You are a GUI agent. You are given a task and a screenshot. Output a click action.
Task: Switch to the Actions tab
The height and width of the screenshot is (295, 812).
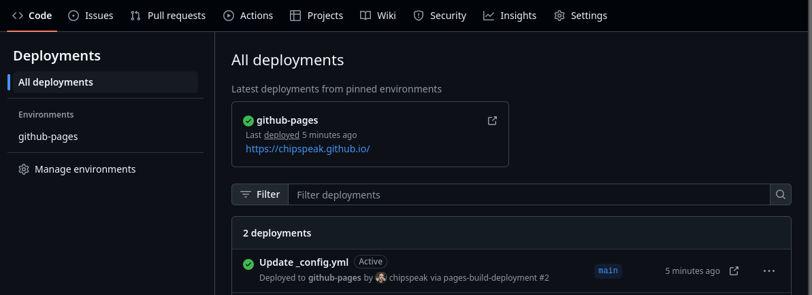pyautogui.click(x=248, y=16)
